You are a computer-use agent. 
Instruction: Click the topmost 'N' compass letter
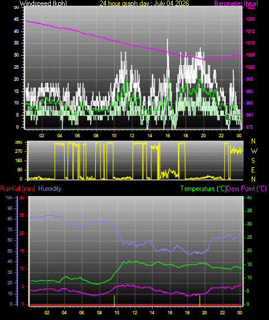click(x=253, y=141)
